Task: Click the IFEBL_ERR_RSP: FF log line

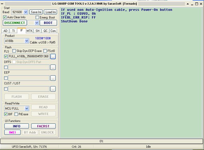Action: [78, 17]
